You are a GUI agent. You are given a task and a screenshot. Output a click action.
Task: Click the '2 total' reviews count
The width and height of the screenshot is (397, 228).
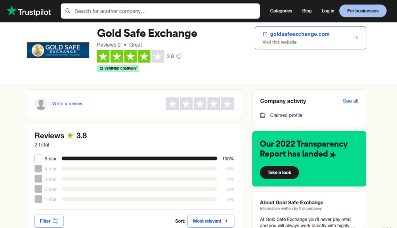pyautogui.click(x=42, y=144)
